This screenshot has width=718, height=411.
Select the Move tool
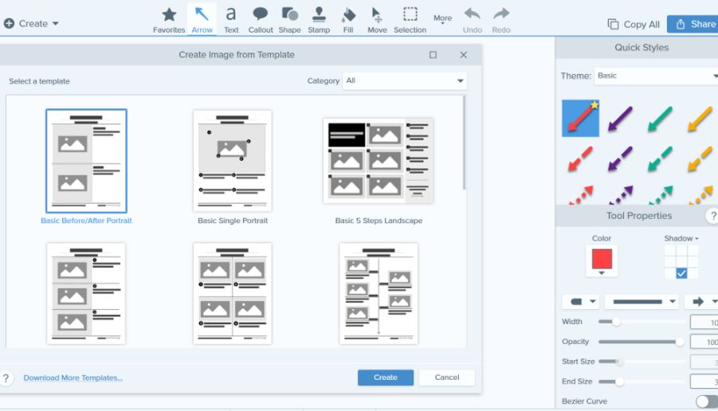point(377,21)
